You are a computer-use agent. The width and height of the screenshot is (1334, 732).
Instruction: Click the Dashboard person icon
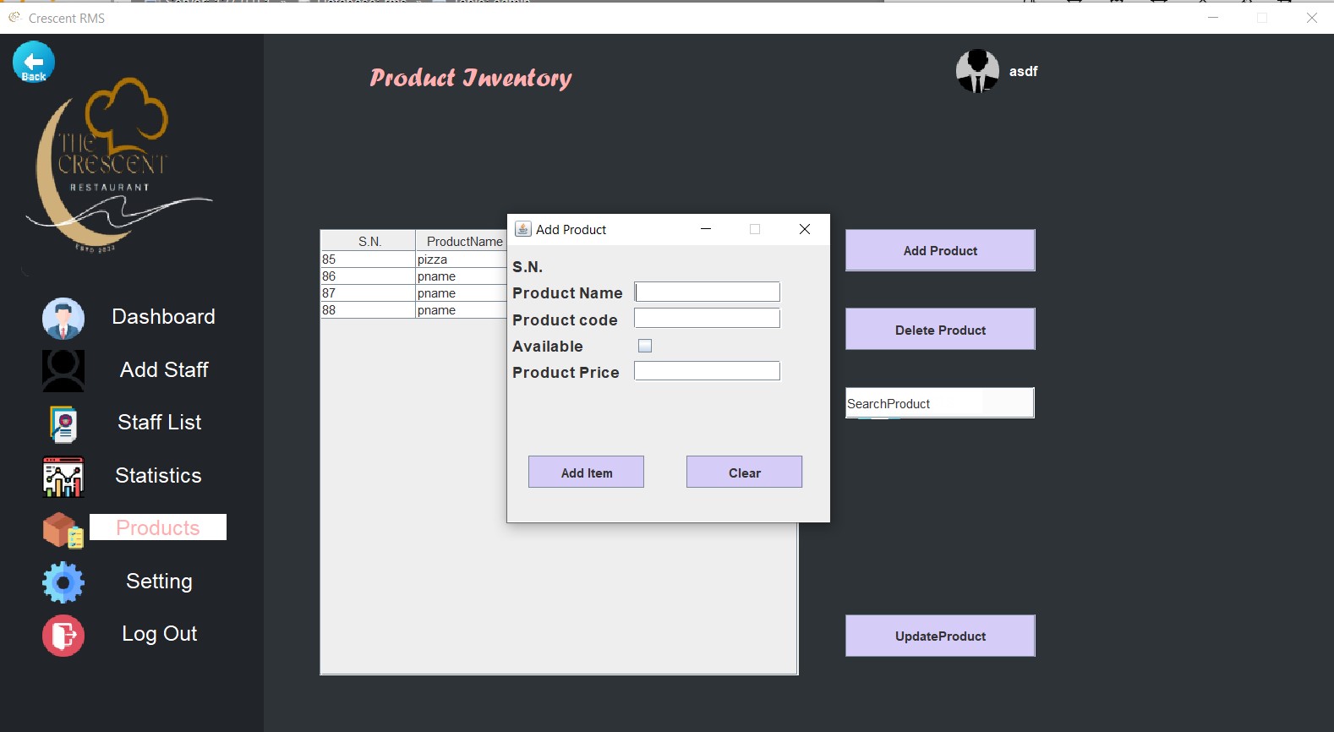click(x=63, y=319)
